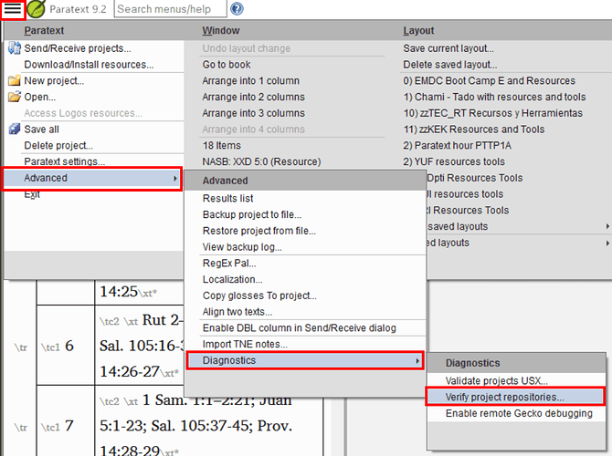Viewport: 612px width, 456px height.
Task: Choose Delete saved layout...
Action: coord(450,65)
